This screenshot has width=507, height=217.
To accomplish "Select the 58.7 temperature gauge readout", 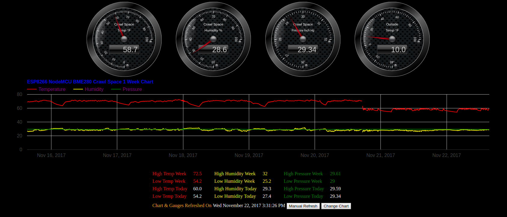I will pyautogui.click(x=124, y=50).
